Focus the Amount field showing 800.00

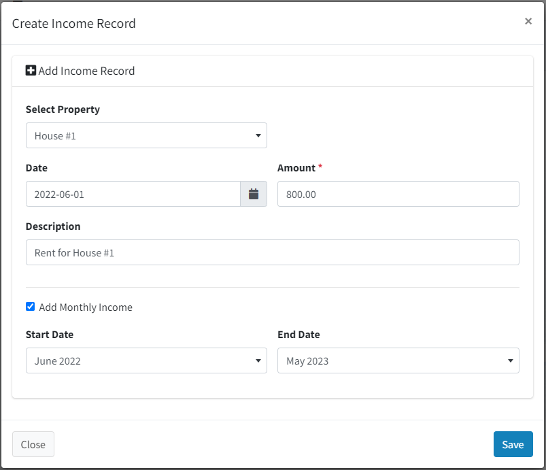(x=398, y=194)
